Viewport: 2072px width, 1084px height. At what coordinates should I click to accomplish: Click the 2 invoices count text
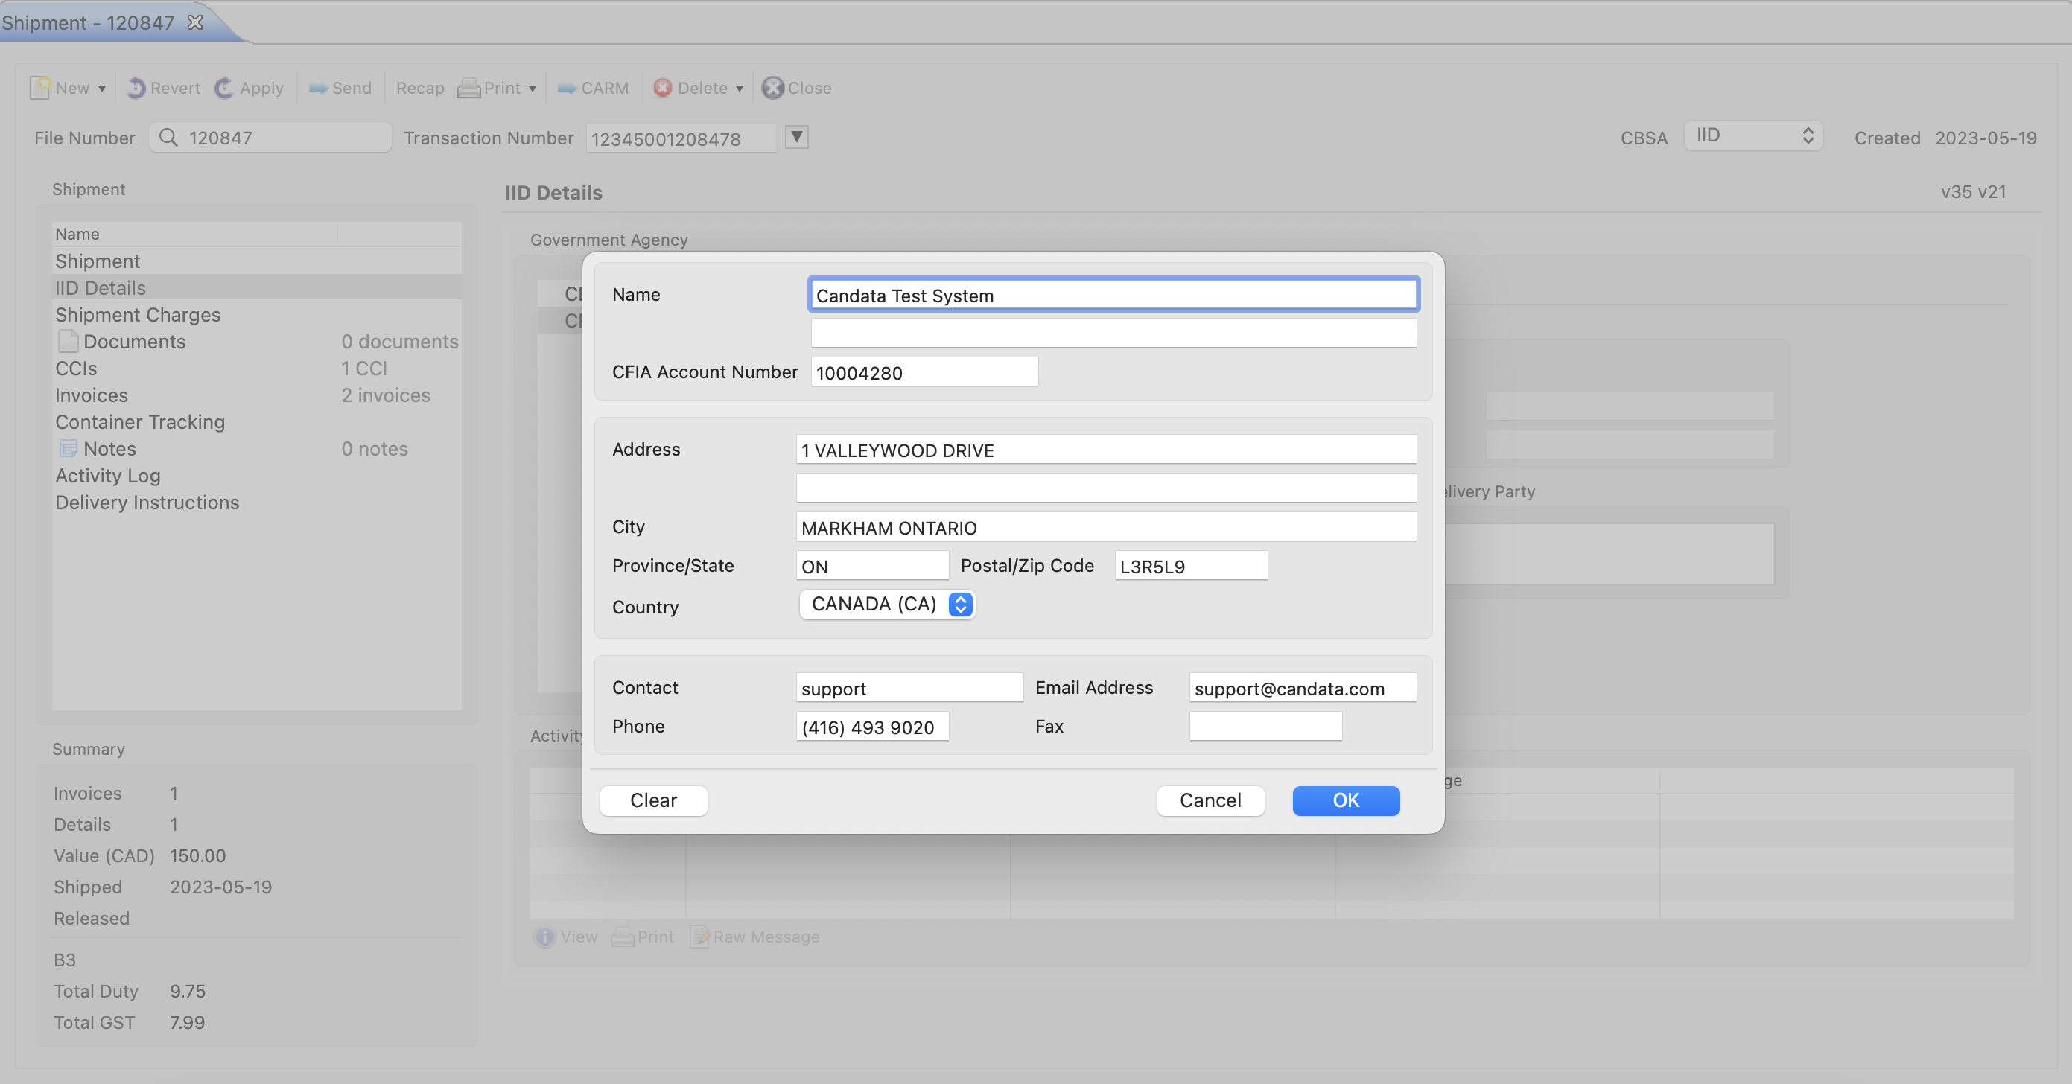click(x=385, y=395)
